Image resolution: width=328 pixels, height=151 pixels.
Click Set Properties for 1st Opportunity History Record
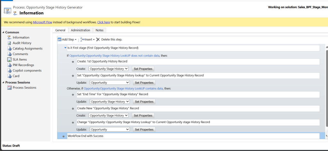point(143,69)
